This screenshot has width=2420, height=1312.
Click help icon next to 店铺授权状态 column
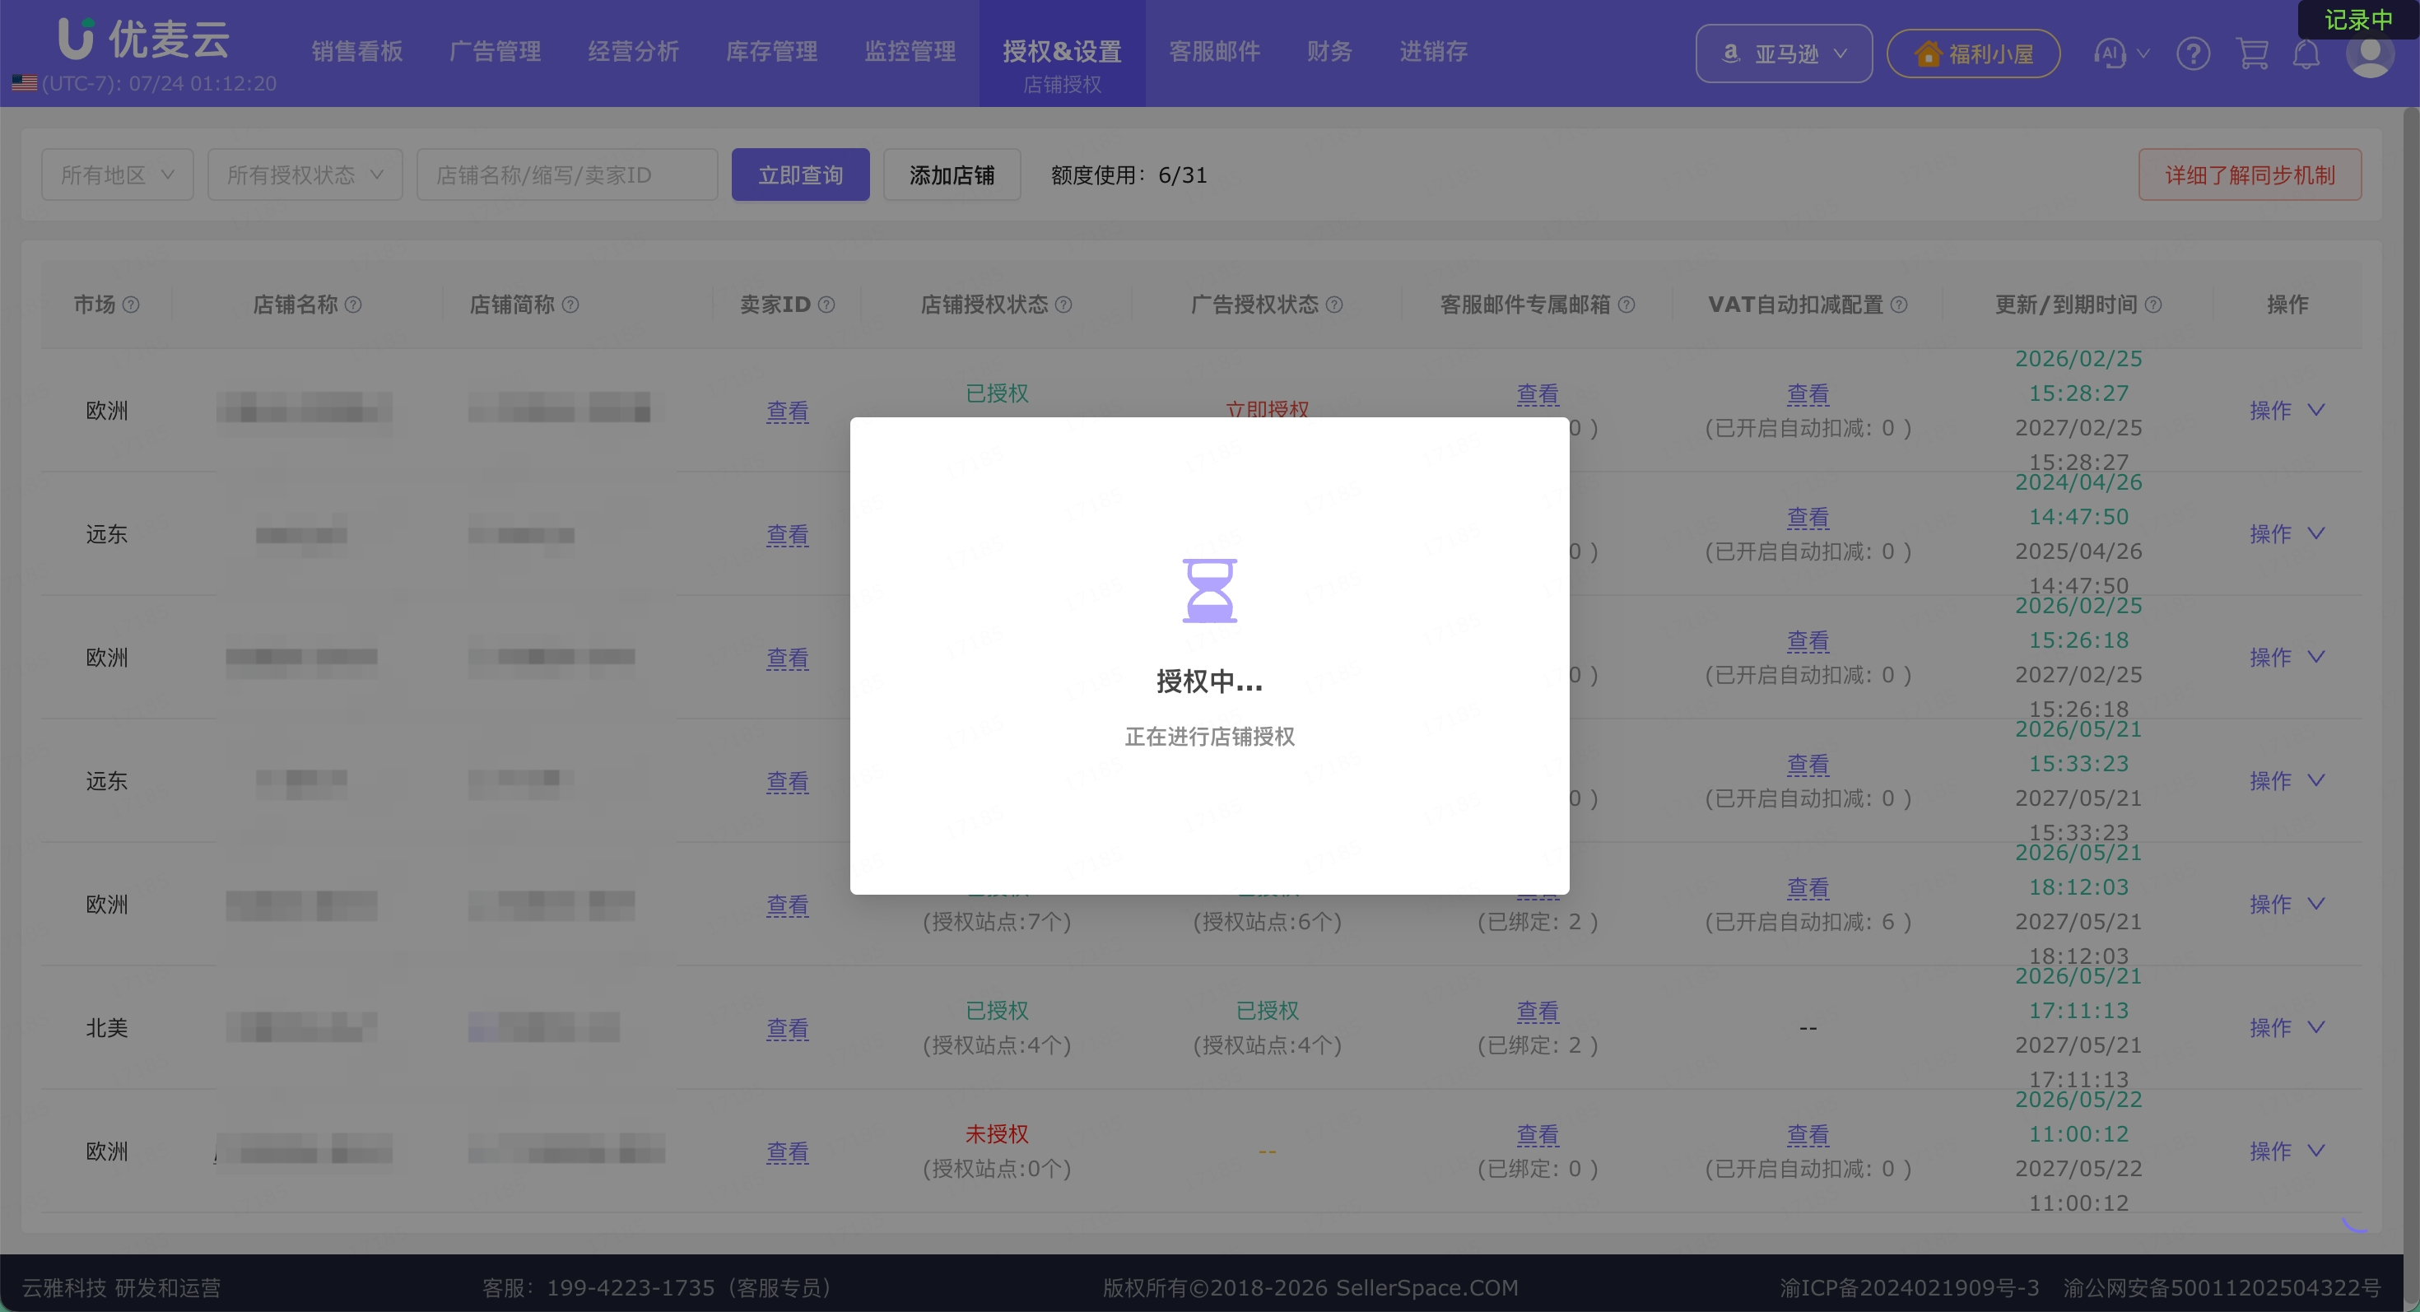[1063, 305]
